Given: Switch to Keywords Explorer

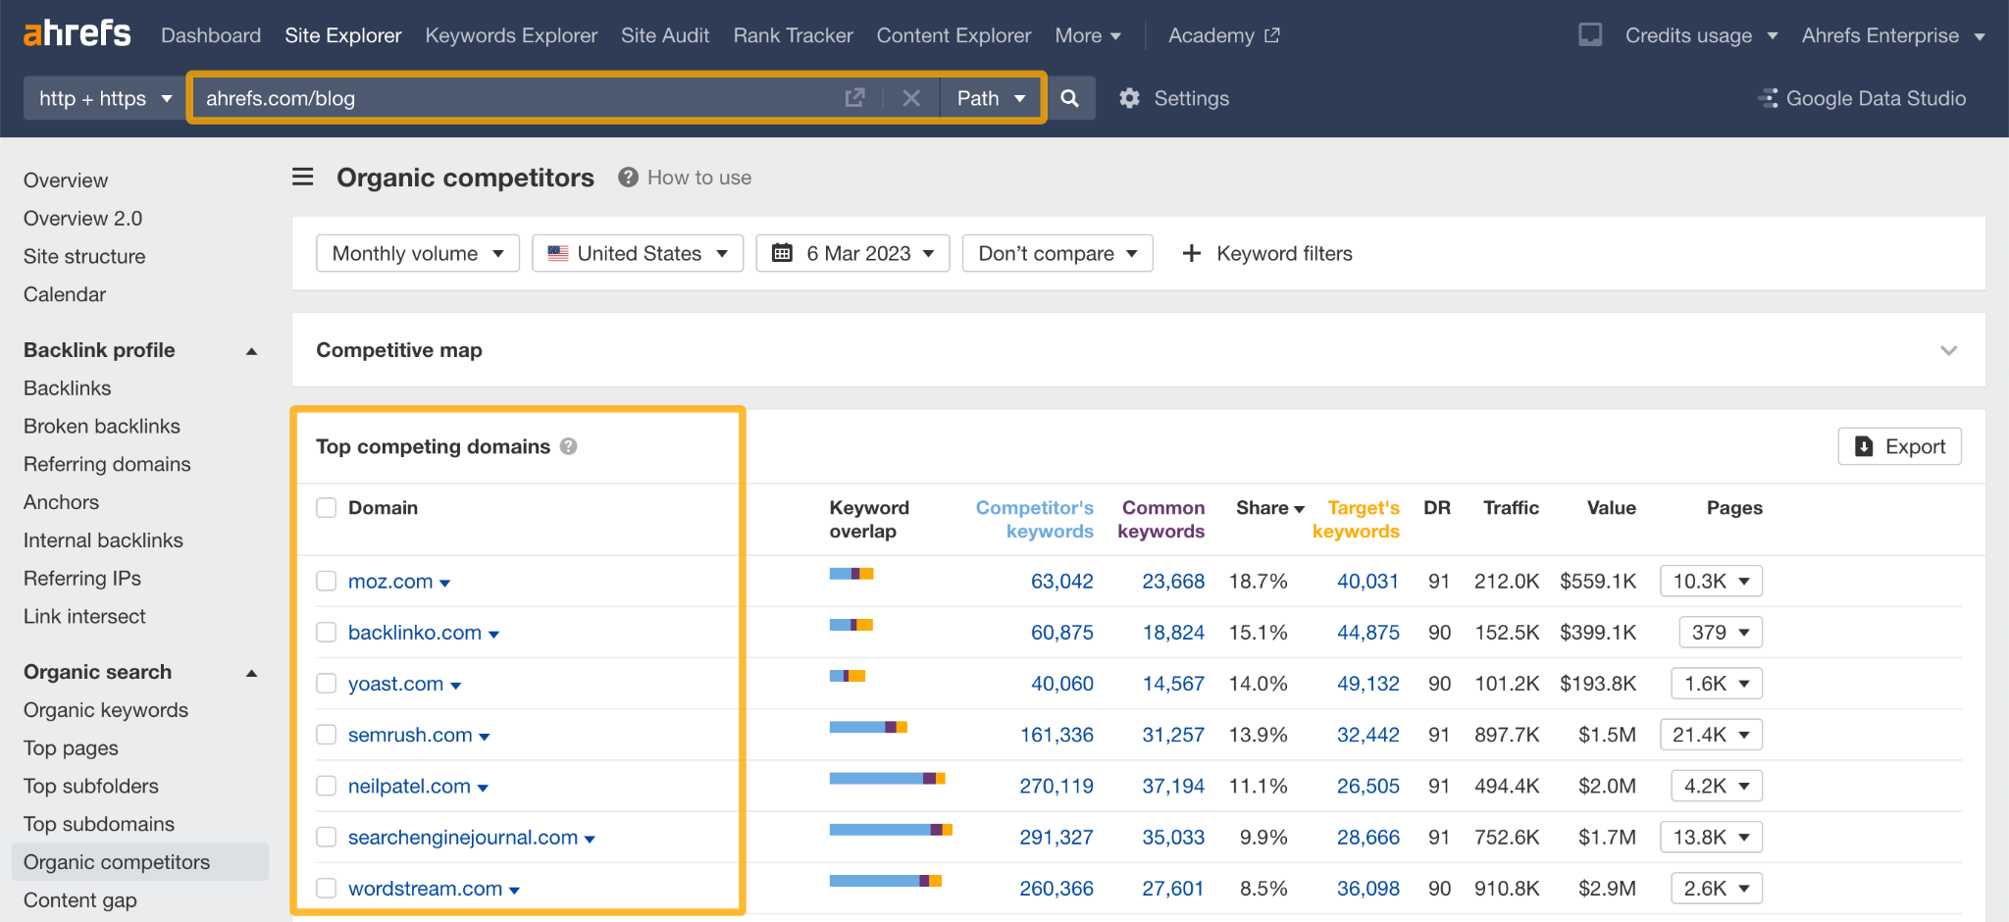Looking at the screenshot, I should 510,35.
